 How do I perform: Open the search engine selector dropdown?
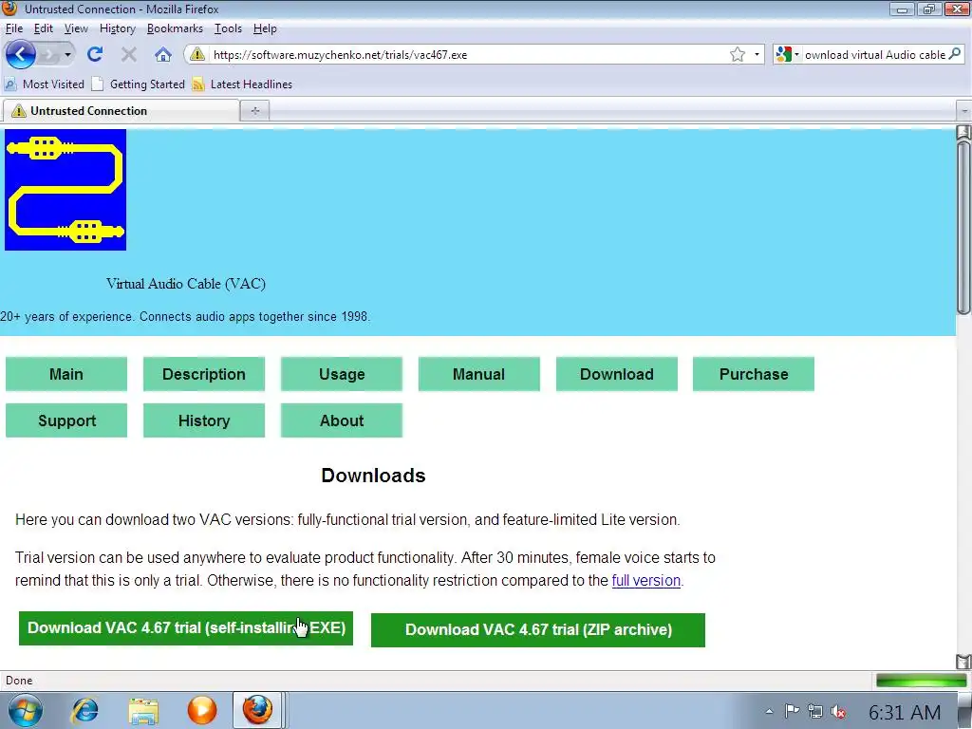pos(787,54)
